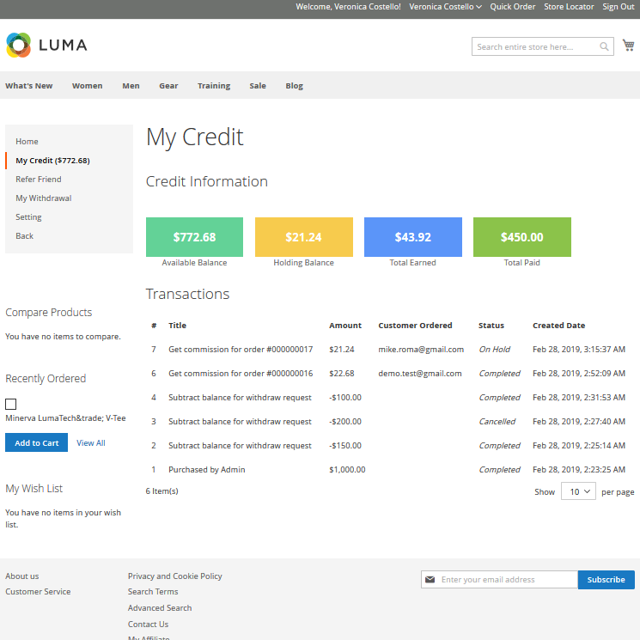
Task: Expand the Veronica Costello account dropdown
Action: [x=445, y=7]
